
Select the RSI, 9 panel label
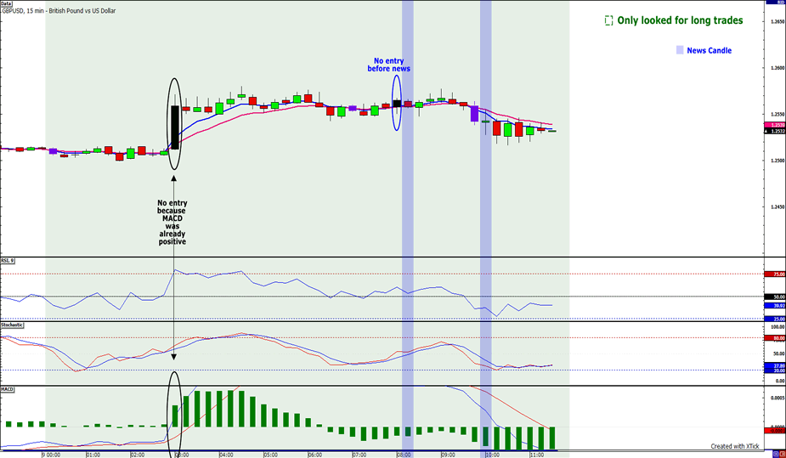click(x=8, y=261)
